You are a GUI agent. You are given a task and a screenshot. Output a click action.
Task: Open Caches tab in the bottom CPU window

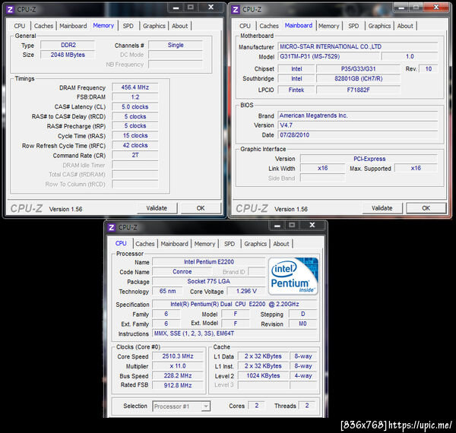coord(145,244)
